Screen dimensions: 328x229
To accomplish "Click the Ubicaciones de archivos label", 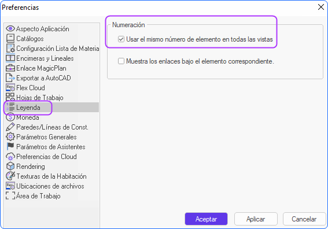I will [x=50, y=186].
